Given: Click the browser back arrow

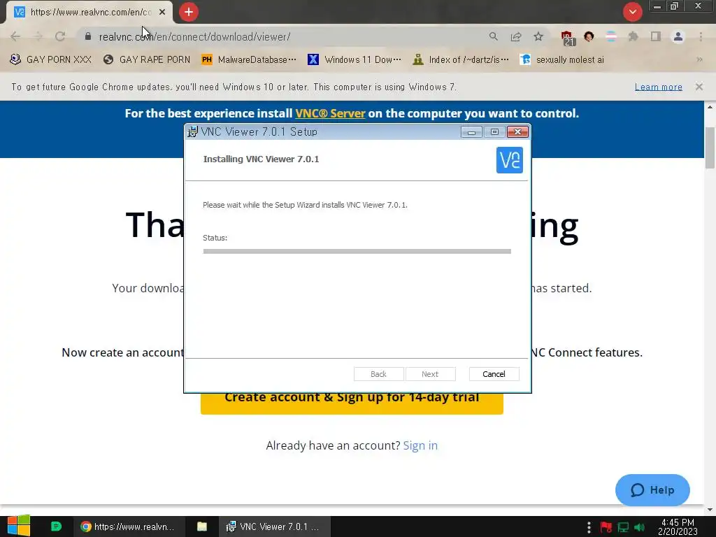Looking at the screenshot, I should (x=15, y=36).
